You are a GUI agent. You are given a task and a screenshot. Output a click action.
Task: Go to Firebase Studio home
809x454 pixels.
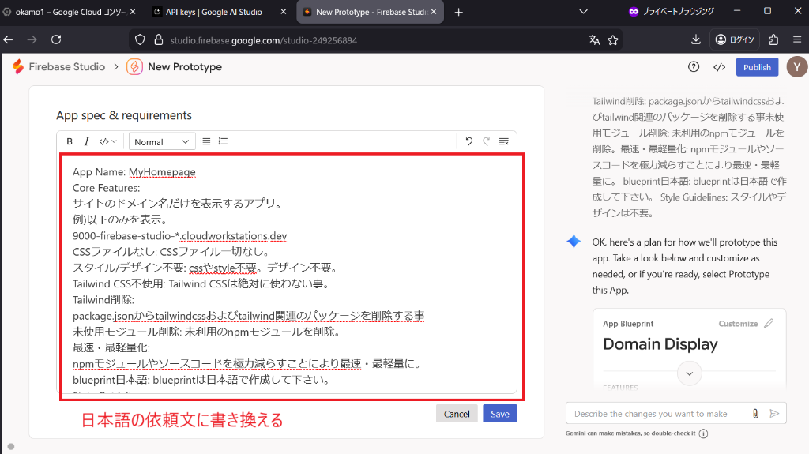point(66,66)
